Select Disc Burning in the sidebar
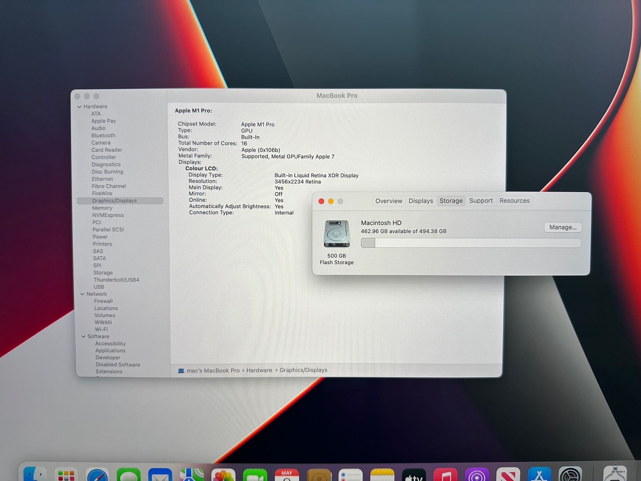The height and width of the screenshot is (481, 641). point(107,172)
